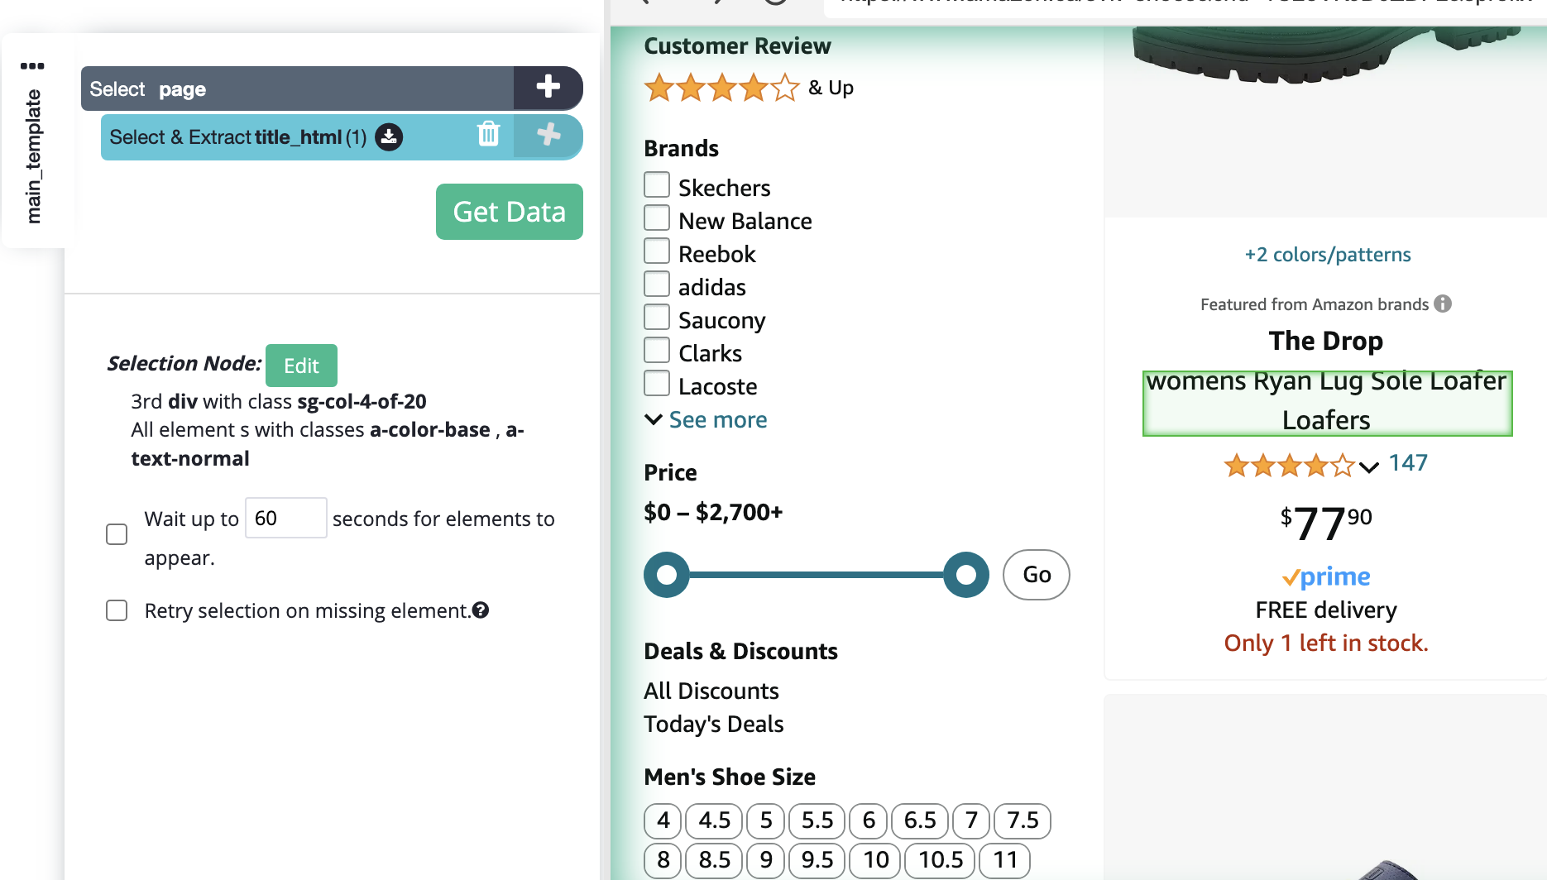Open help for Retry selection option
This screenshot has height=880, width=1547.
click(x=481, y=610)
